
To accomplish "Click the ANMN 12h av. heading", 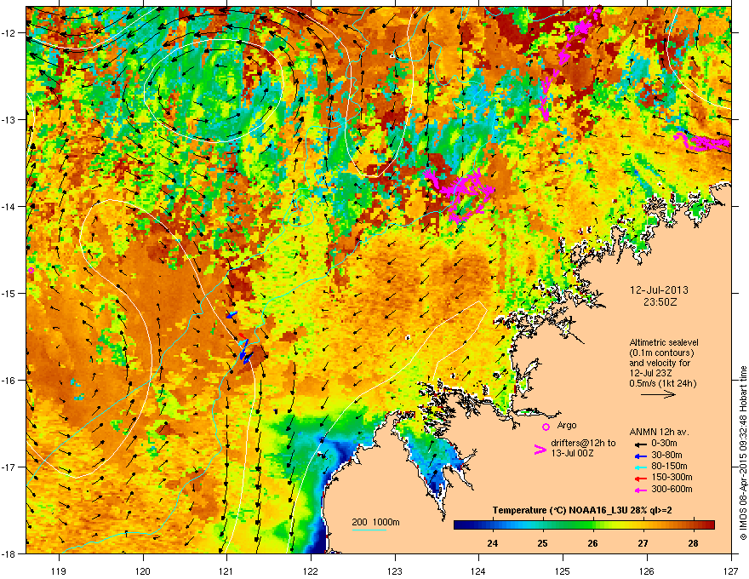I will tap(659, 432).
